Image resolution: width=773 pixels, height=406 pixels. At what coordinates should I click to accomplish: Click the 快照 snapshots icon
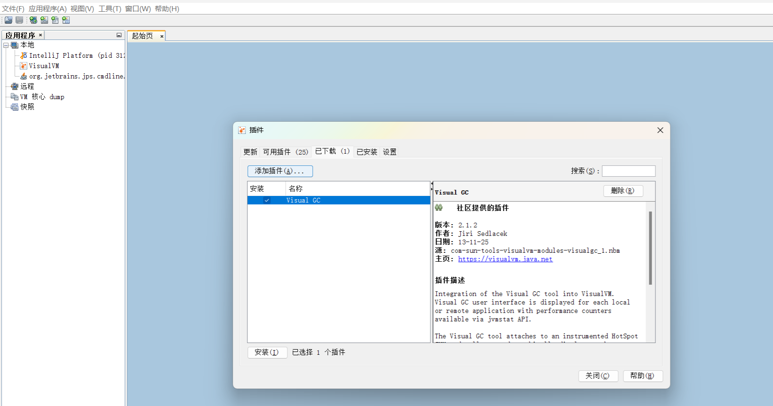[15, 107]
